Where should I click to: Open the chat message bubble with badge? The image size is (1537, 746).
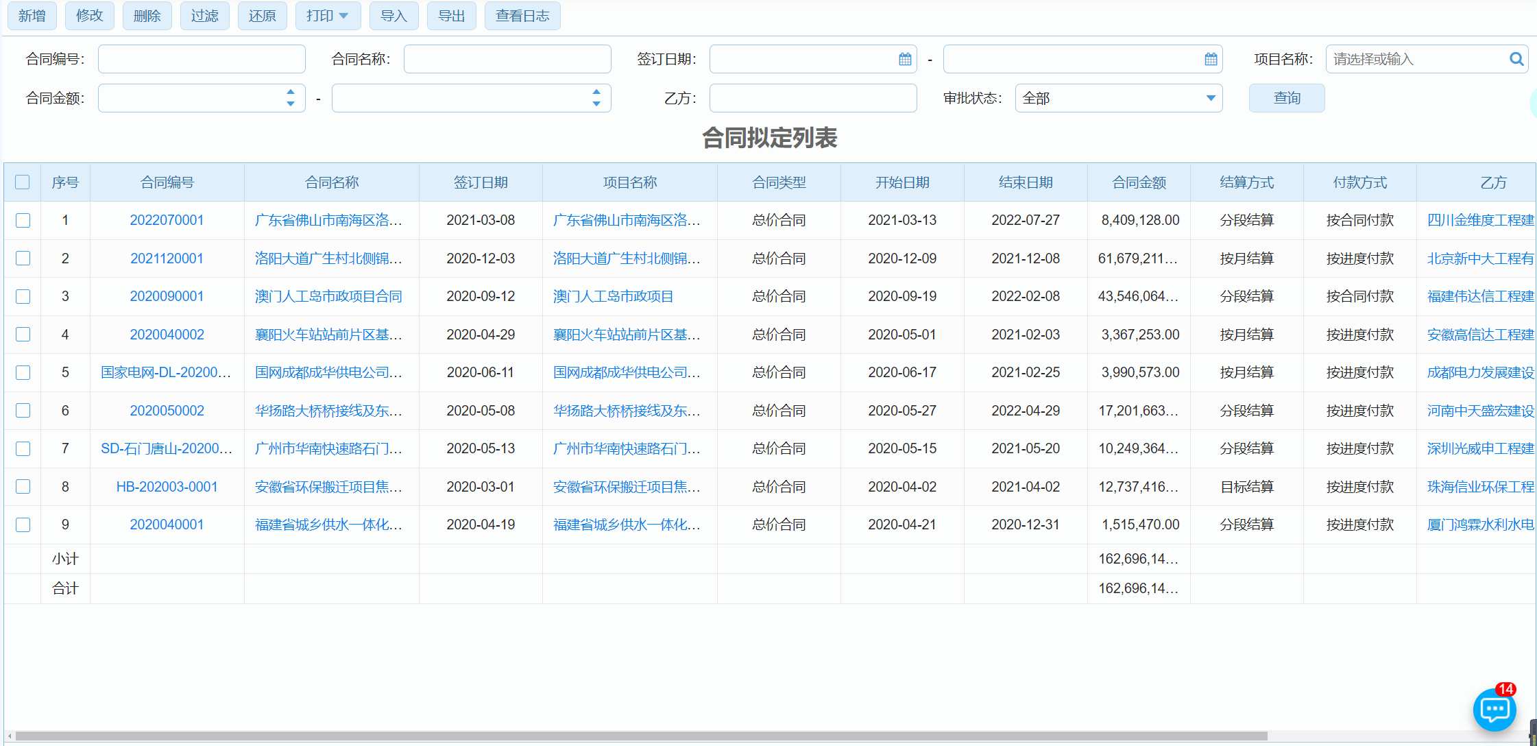(x=1494, y=709)
